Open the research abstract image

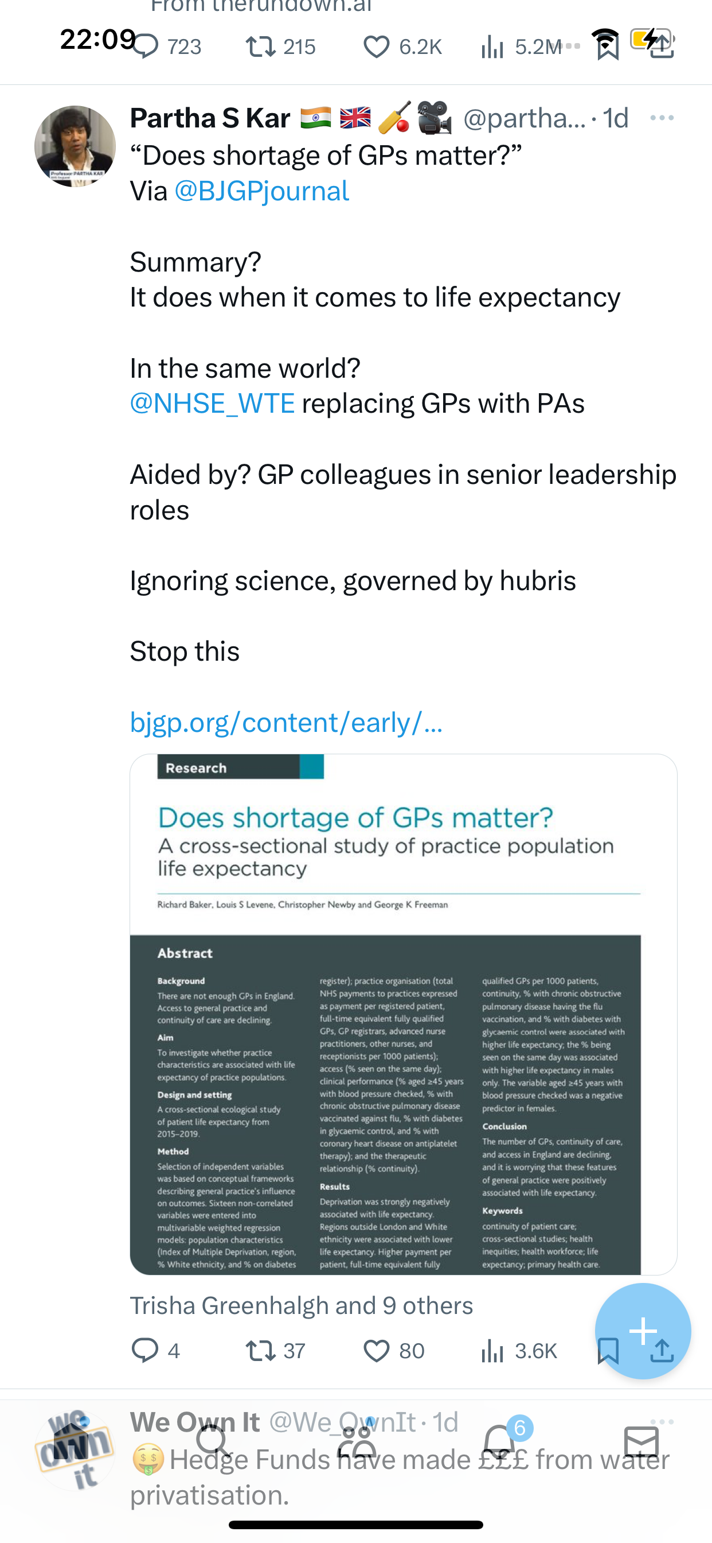coord(403,1014)
